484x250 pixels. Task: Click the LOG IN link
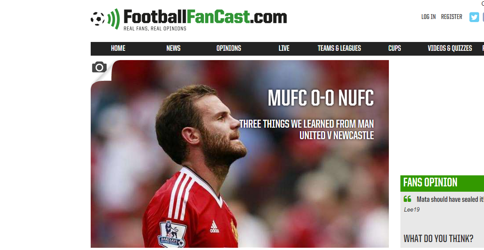click(x=428, y=17)
